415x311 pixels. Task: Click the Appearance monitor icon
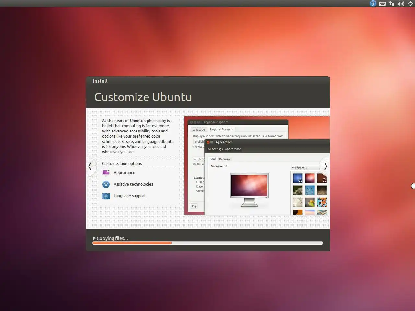[106, 173]
